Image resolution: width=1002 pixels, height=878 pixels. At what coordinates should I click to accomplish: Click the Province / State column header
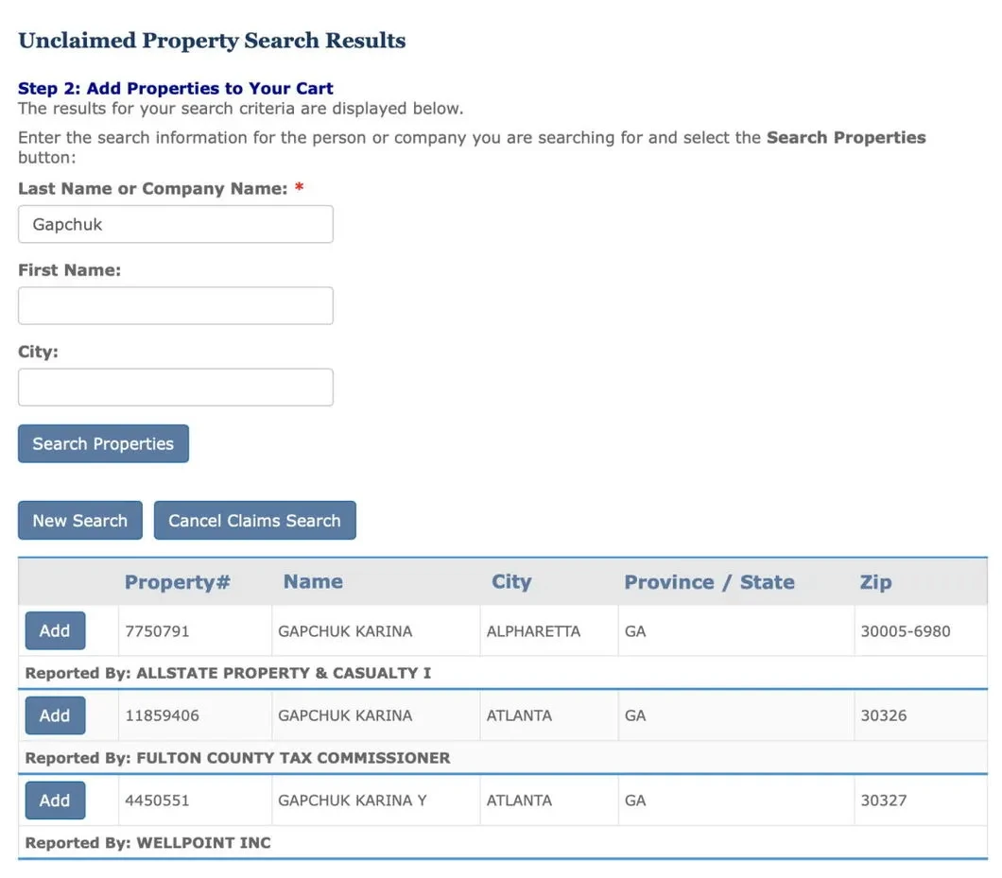709,581
